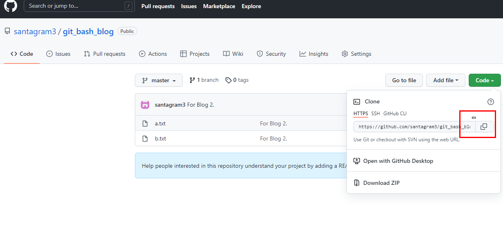Open Marketplace in top navigation
This screenshot has height=239, width=503.
pyautogui.click(x=219, y=6)
